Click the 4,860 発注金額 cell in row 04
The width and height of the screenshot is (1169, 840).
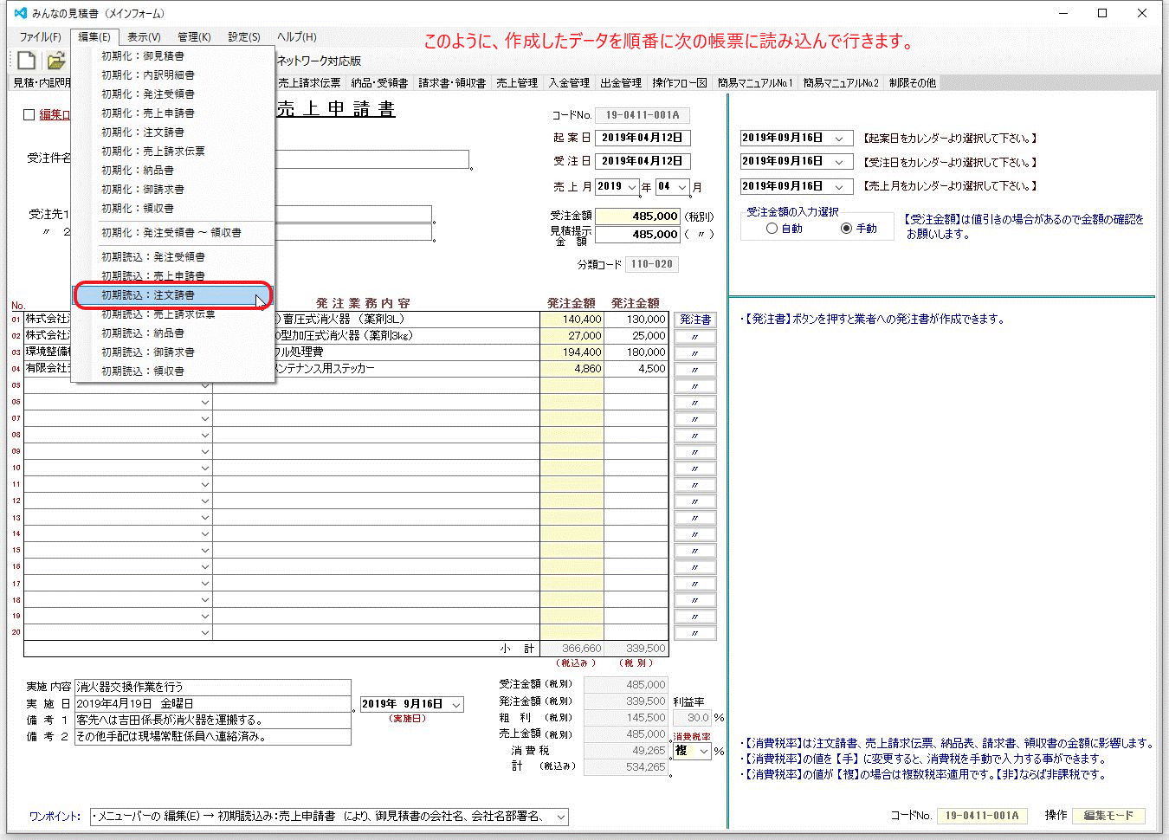[572, 369]
